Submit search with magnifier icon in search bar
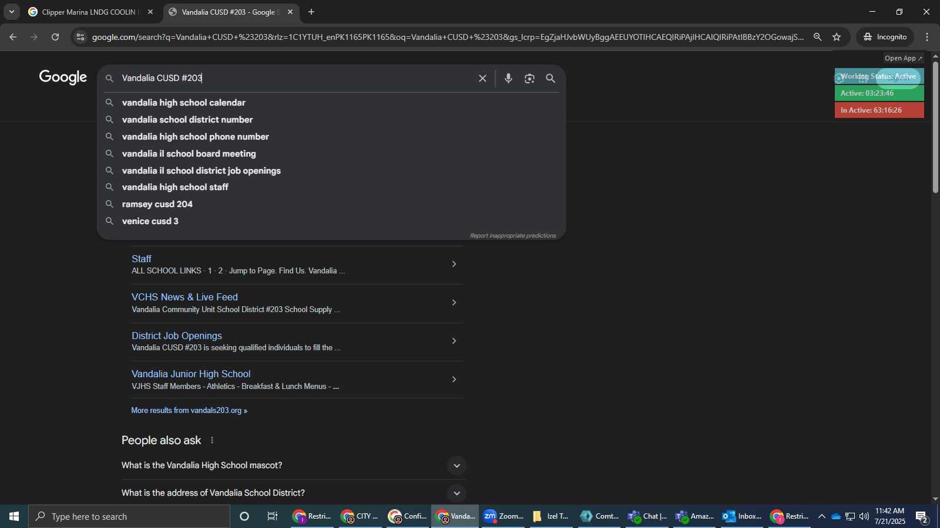Viewport: 940px width, 528px height. pyautogui.click(x=550, y=79)
